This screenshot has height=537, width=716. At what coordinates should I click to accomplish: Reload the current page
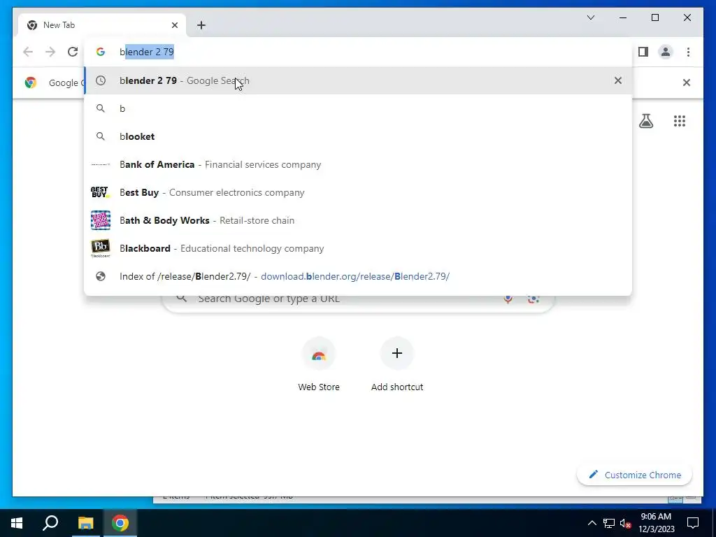(73, 52)
